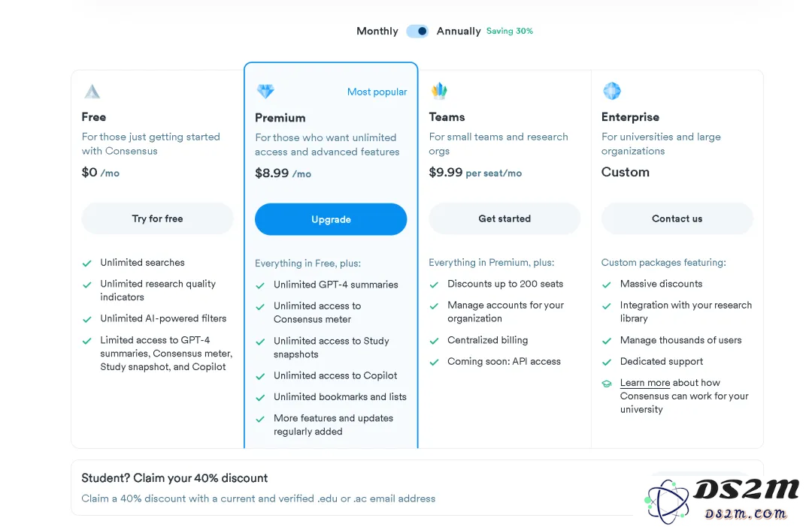This screenshot has height=527, width=812.
Task: Click checkmark beside Unlimited searches
Action: click(x=87, y=263)
